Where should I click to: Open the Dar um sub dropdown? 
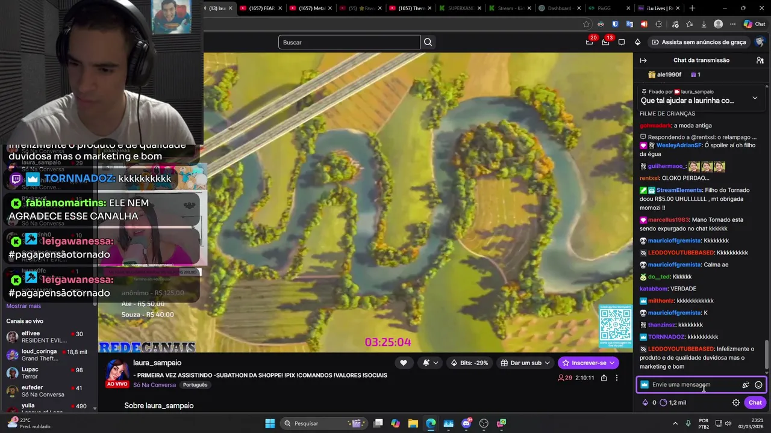(525, 363)
